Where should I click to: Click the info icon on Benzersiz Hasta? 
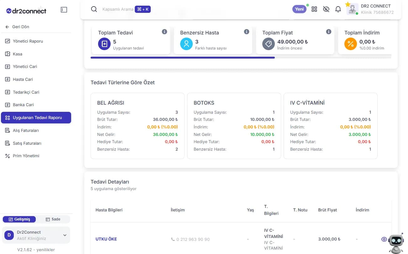point(247,32)
